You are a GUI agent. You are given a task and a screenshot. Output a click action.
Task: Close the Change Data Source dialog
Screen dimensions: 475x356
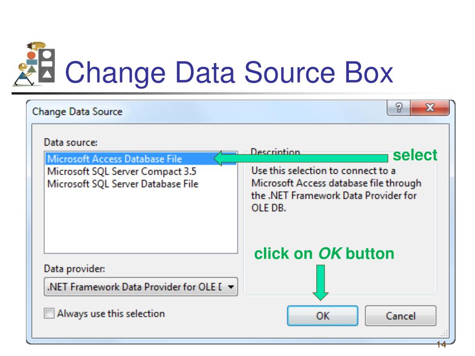[x=430, y=108]
